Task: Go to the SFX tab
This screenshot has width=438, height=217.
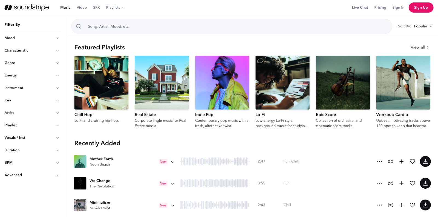Action: [96, 7]
